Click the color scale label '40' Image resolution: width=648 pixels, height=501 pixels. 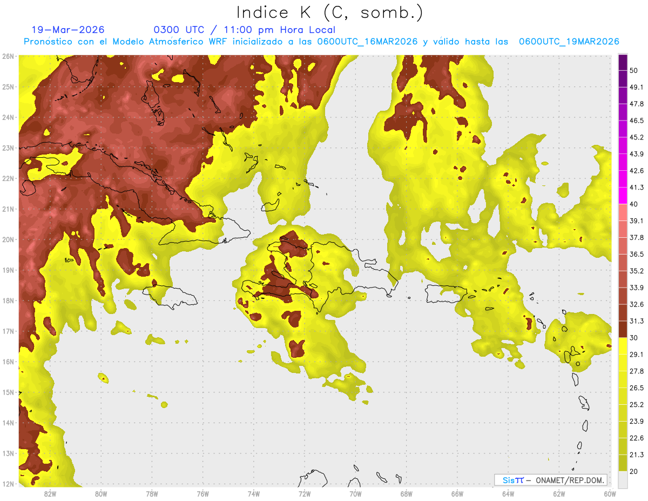click(634, 204)
